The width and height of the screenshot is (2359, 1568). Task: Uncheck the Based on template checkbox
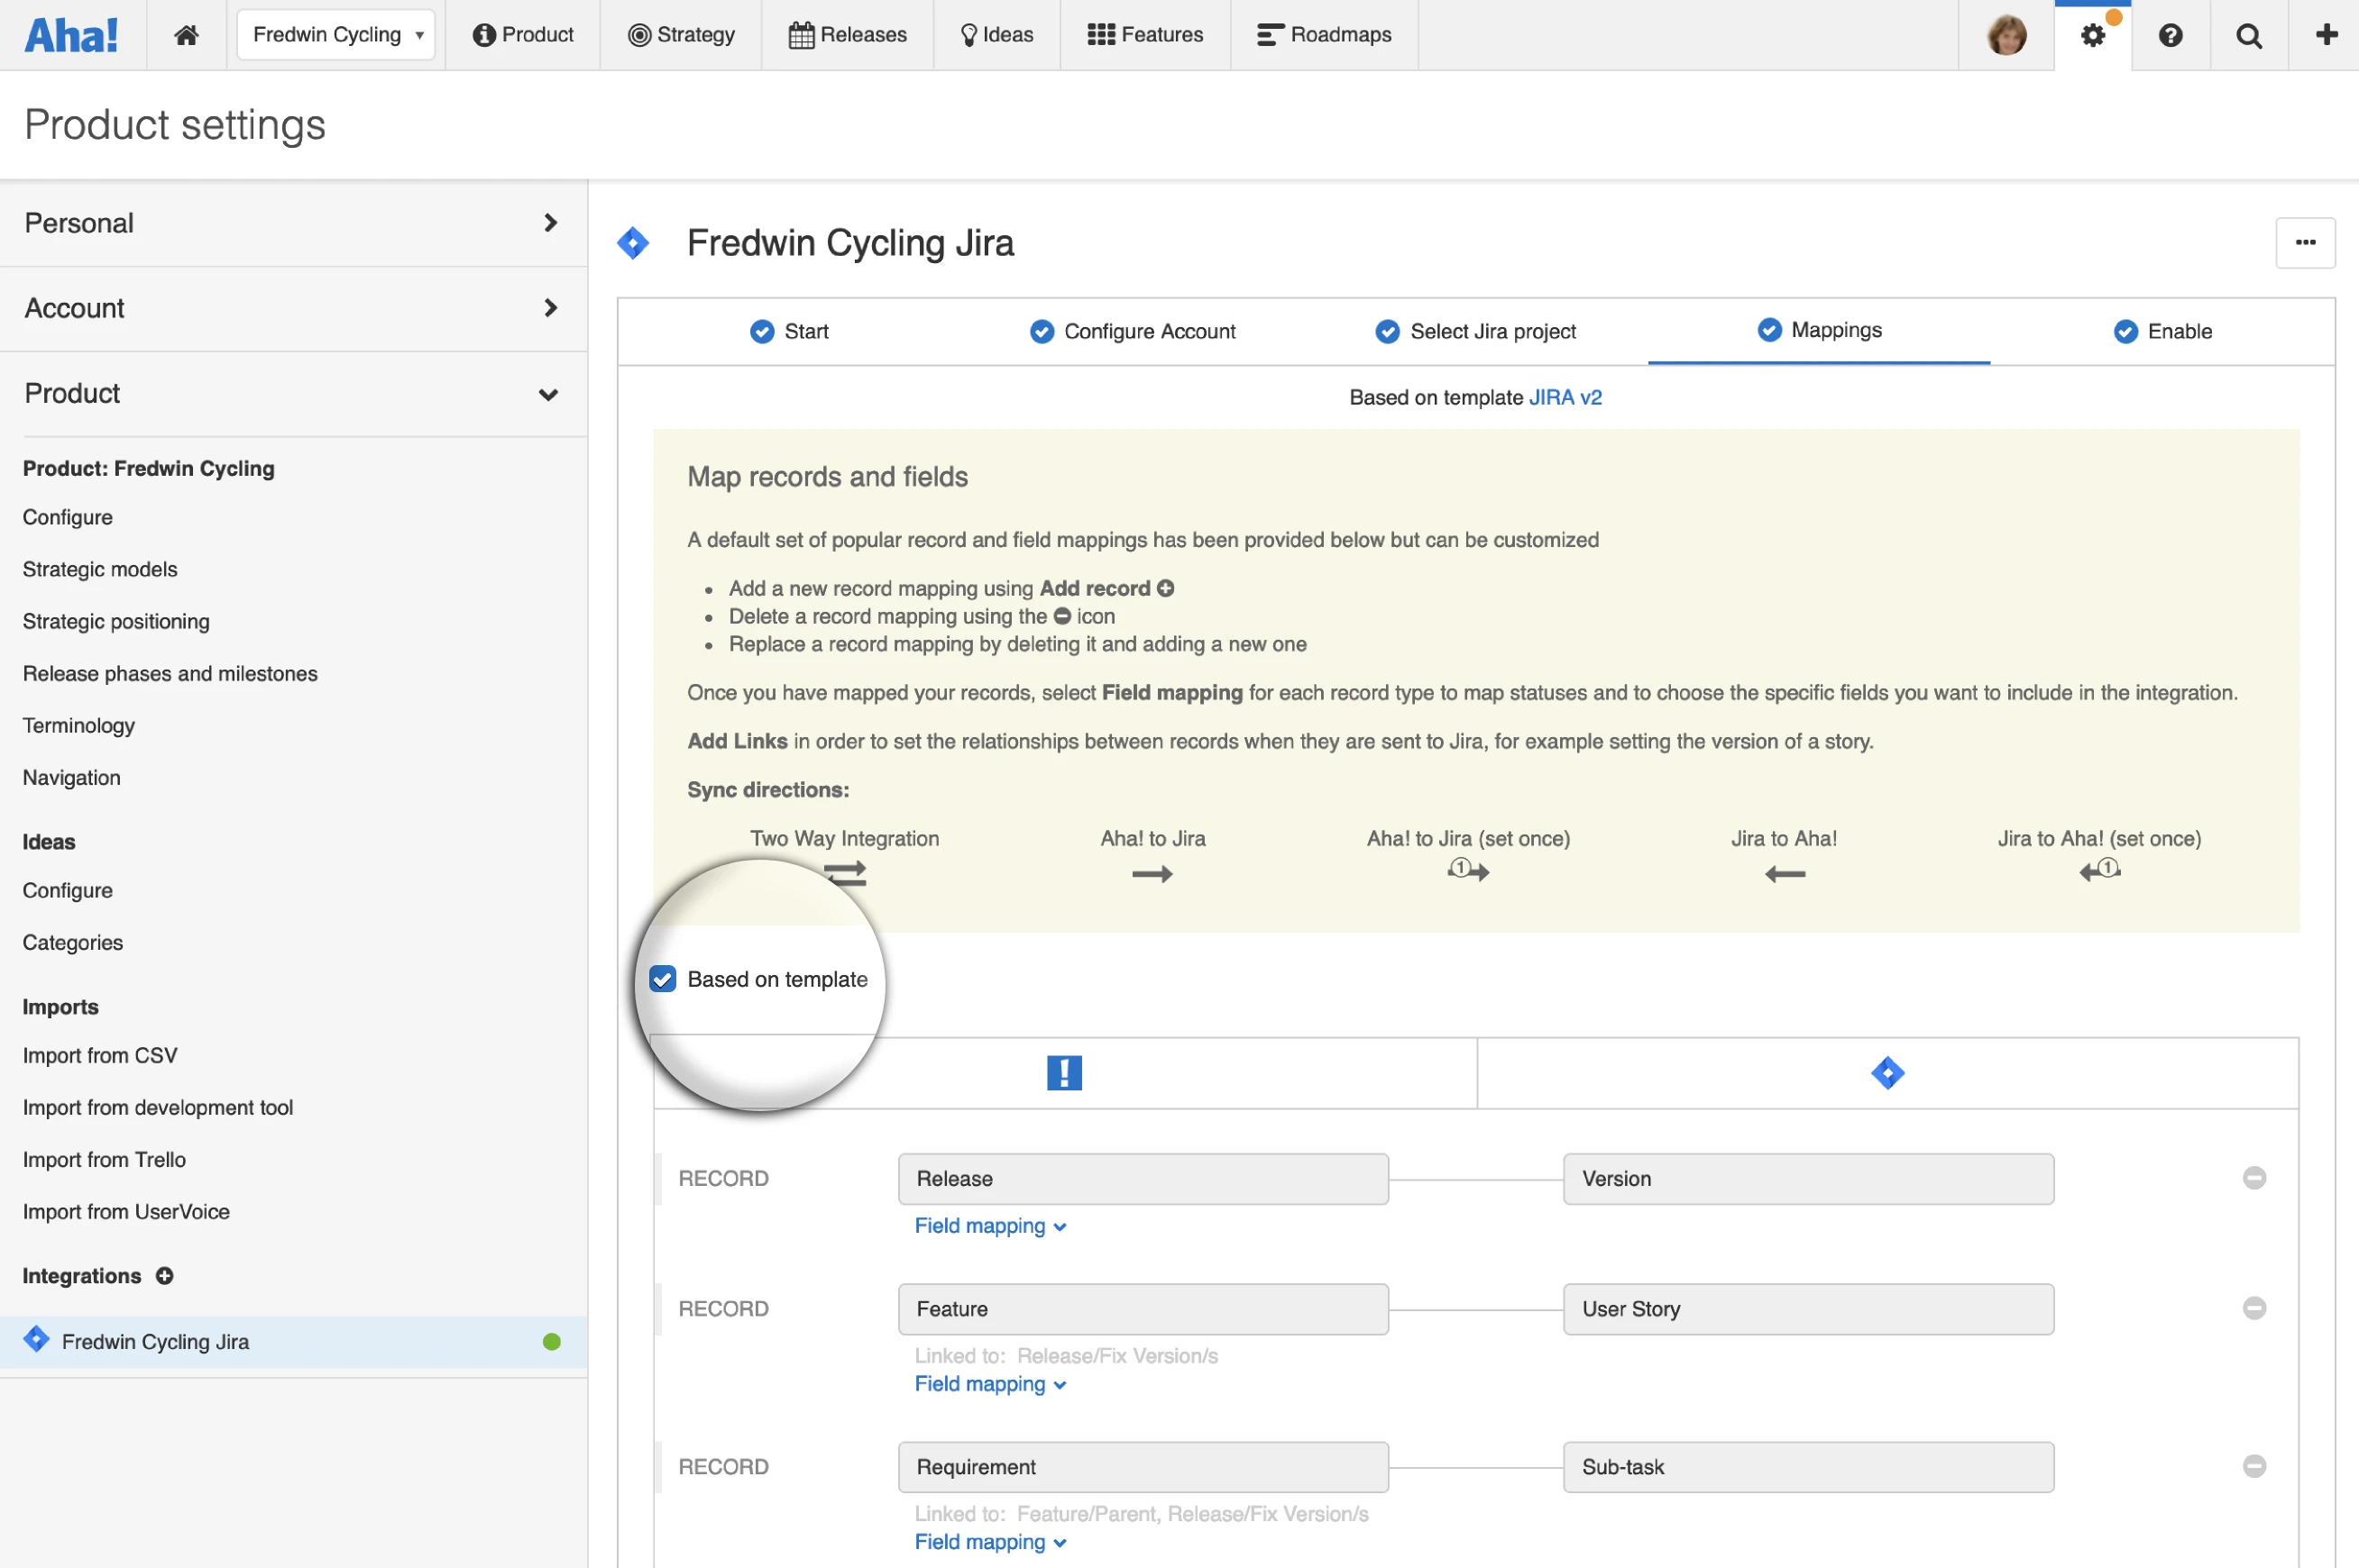coord(662,979)
